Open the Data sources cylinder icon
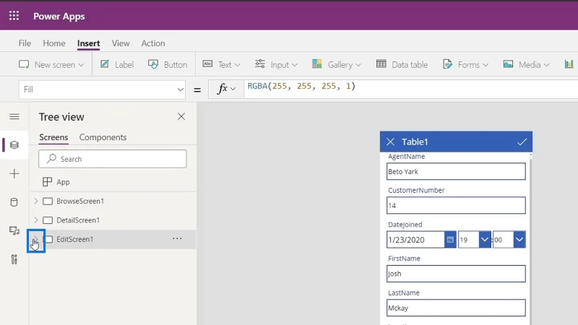This screenshot has width=578, height=325. 14,202
